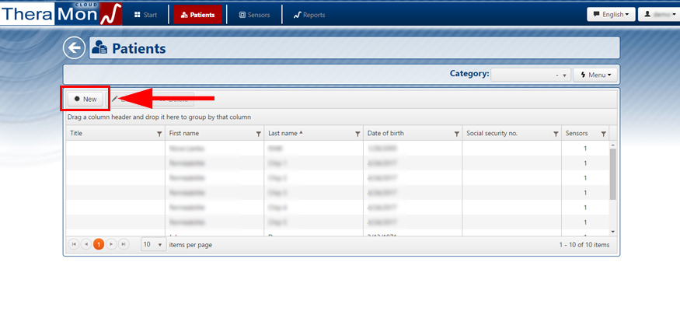Click the back arrow beside Patients heading
This screenshot has height=325, width=680.
pyautogui.click(x=74, y=48)
